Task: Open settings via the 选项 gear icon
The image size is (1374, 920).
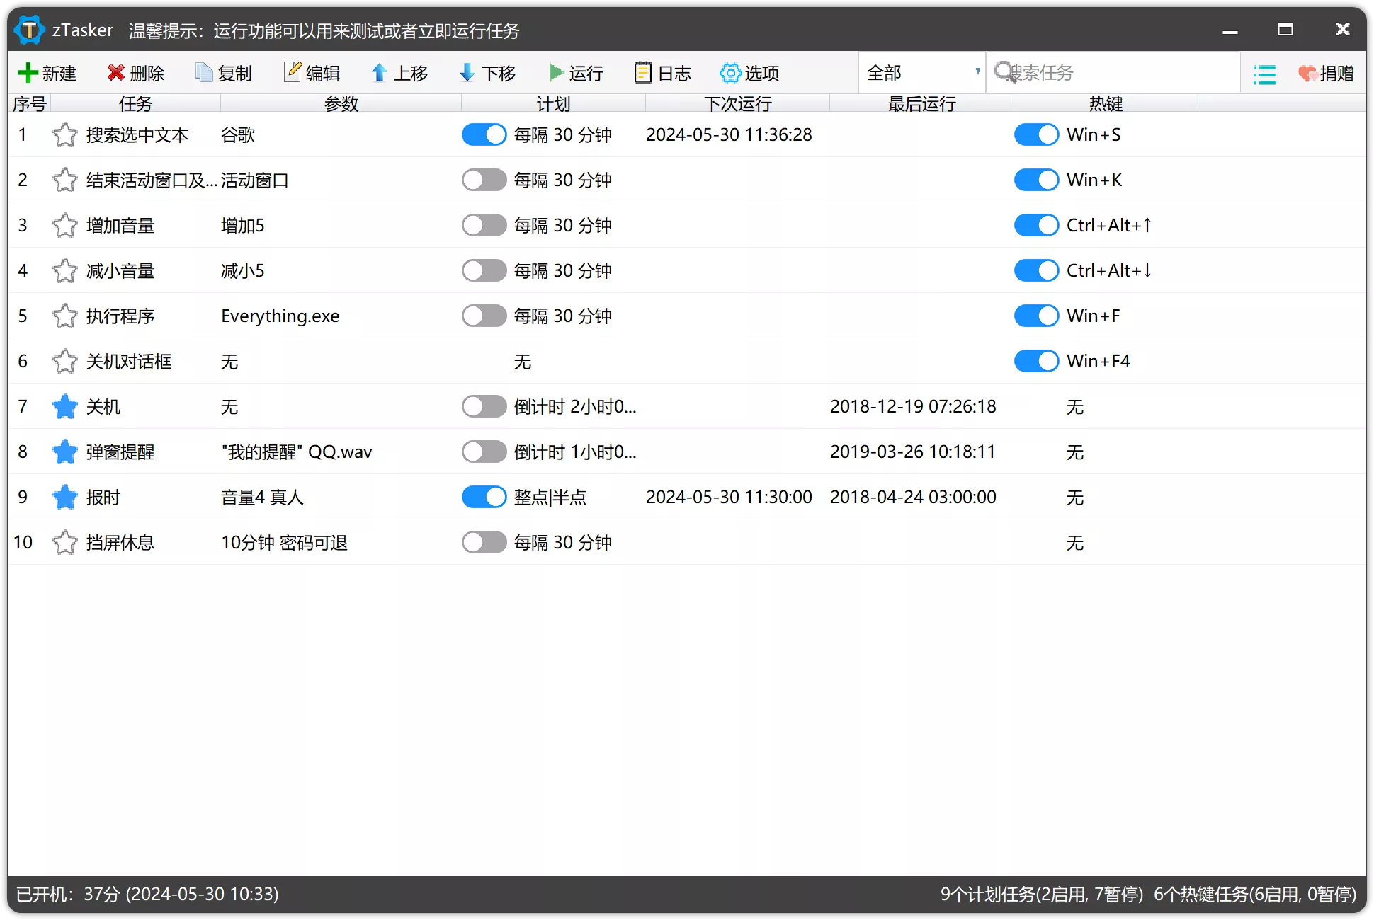Action: [749, 73]
